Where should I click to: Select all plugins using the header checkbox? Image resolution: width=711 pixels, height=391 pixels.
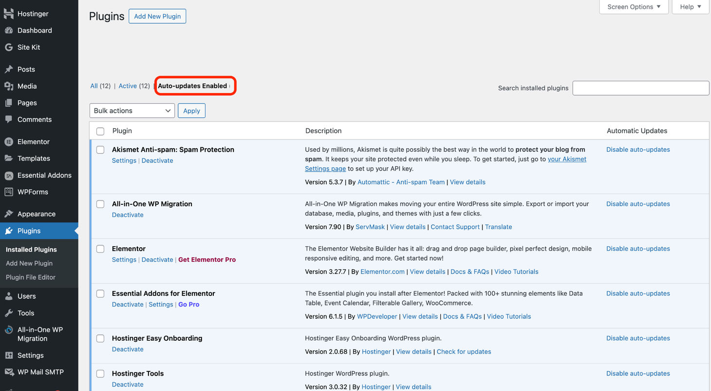pyautogui.click(x=100, y=131)
